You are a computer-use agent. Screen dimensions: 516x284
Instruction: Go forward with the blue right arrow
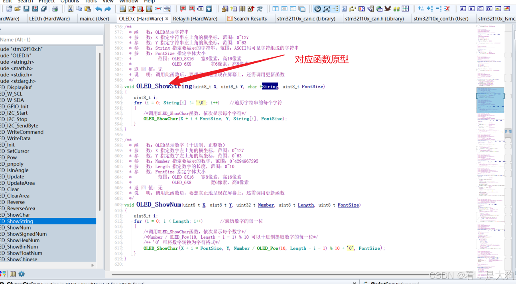pyautogui.click(x=108, y=9)
